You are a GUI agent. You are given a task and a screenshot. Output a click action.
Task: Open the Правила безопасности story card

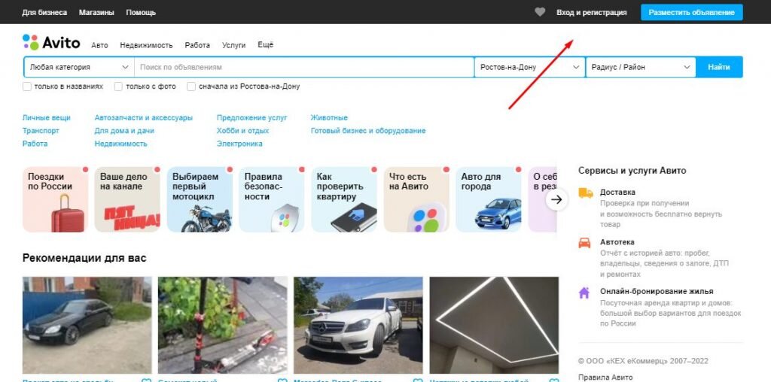tap(272, 199)
